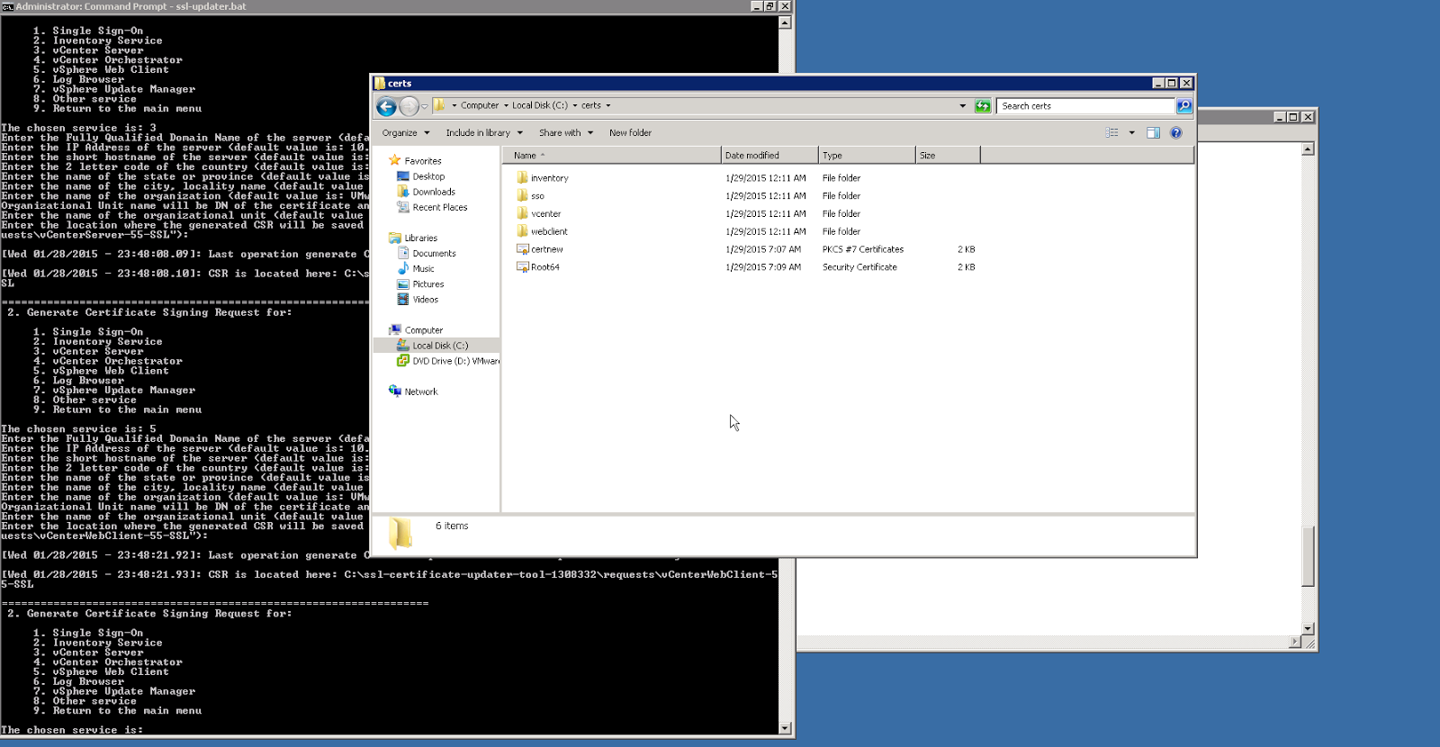Viewport: 1440px width, 747px height.
Task: Open the address bar history dropdown
Action: pyautogui.click(x=963, y=106)
